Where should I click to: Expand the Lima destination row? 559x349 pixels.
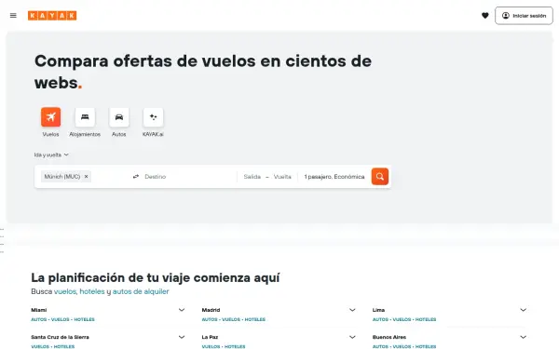pos(523,310)
